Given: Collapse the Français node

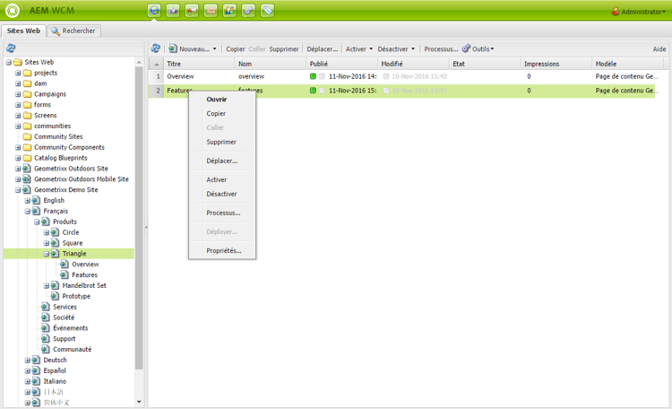Looking at the screenshot, I should [x=28, y=211].
